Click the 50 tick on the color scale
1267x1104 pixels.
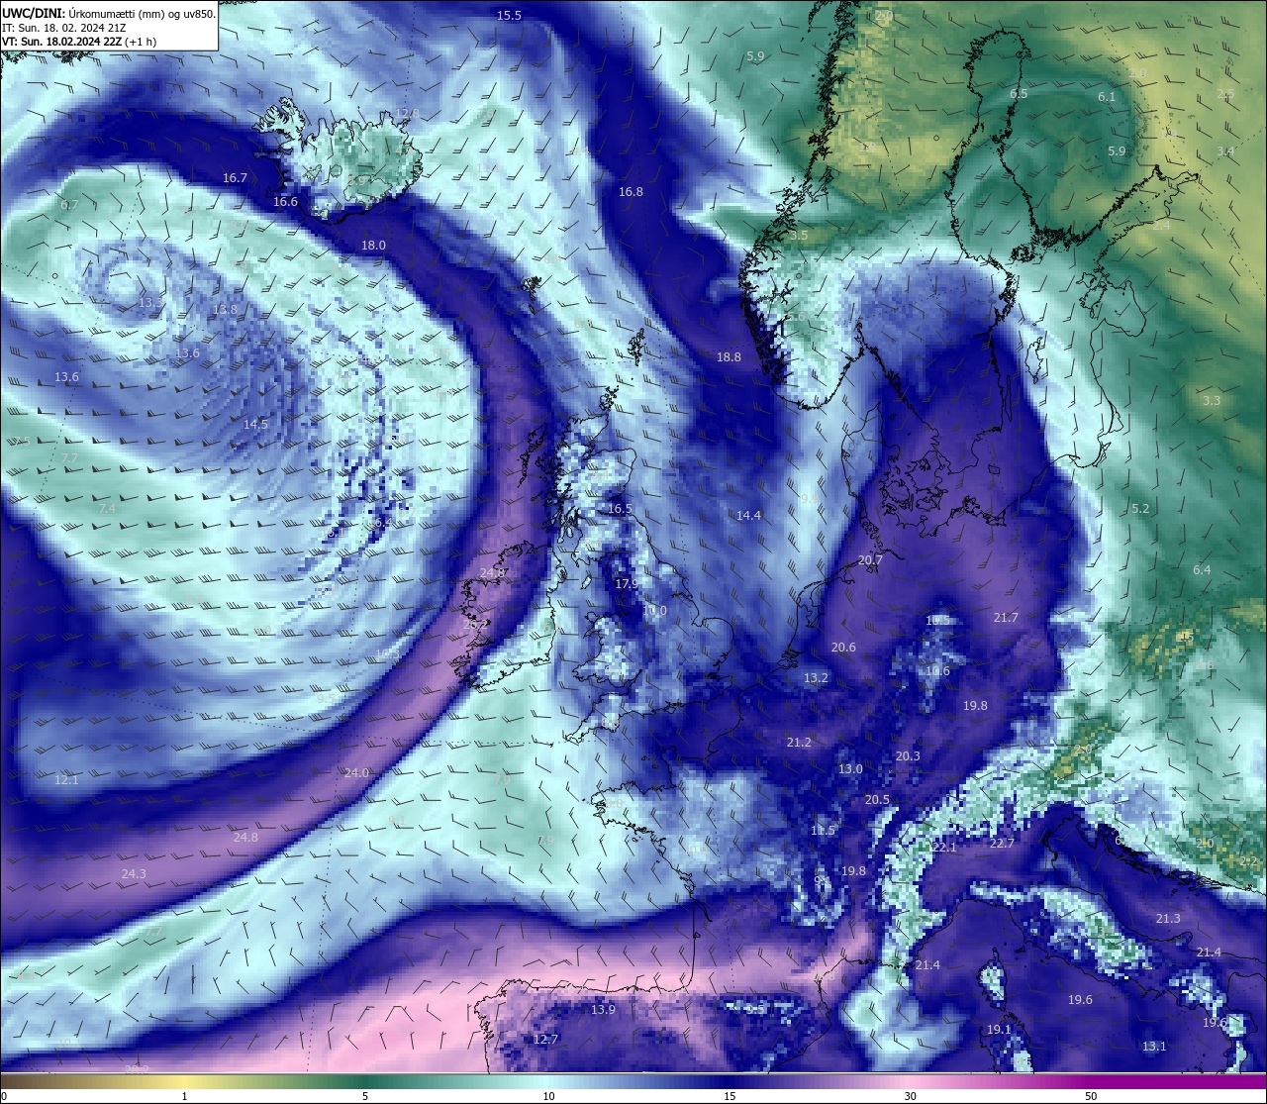tap(1091, 1096)
